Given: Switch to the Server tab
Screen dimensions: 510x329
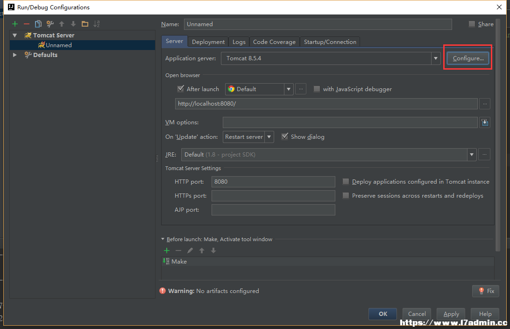Looking at the screenshot, I should pos(174,41).
